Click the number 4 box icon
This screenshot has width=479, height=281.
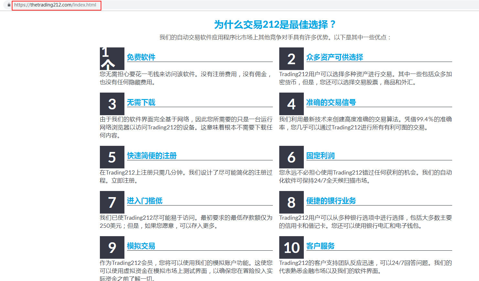coord(291,104)
